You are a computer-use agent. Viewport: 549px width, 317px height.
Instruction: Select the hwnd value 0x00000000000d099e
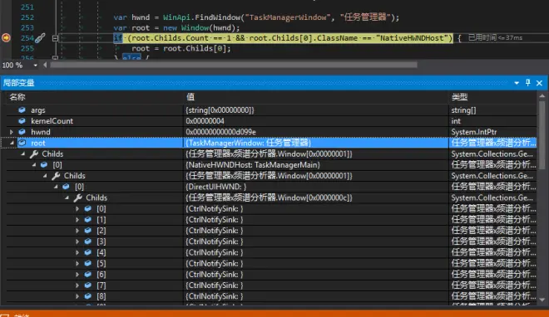tap(220, 132)
